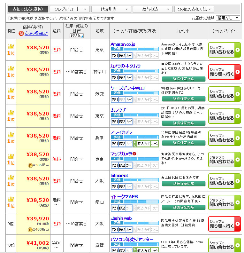Click 延長保証対応 badge in アライカメラ row
Viewport: 244px width, 253px height.
tap(184, 143)
